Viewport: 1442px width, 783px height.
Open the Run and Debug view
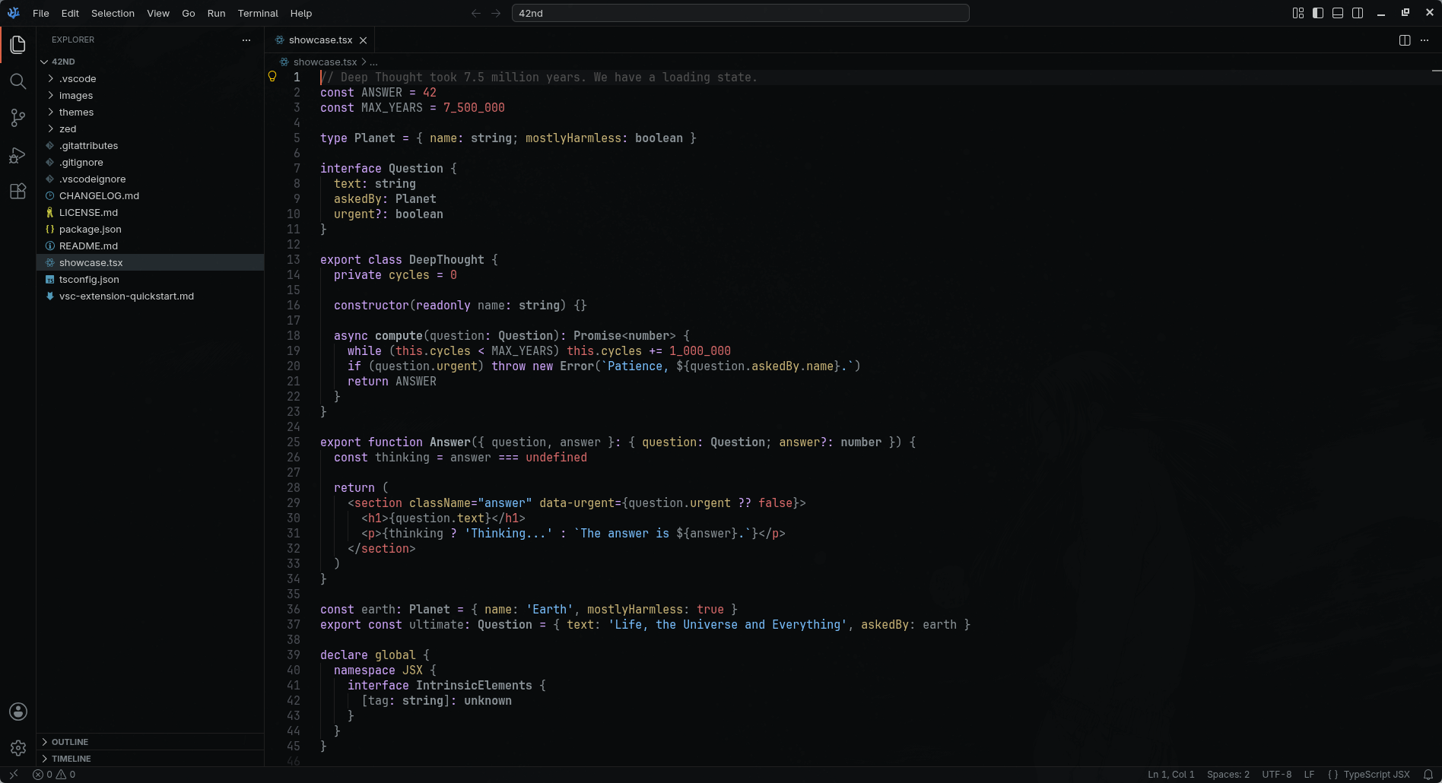[x=18, y=155]
